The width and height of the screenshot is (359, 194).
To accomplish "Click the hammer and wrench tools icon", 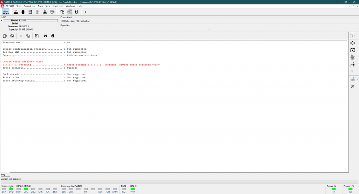I will point(352,86).
